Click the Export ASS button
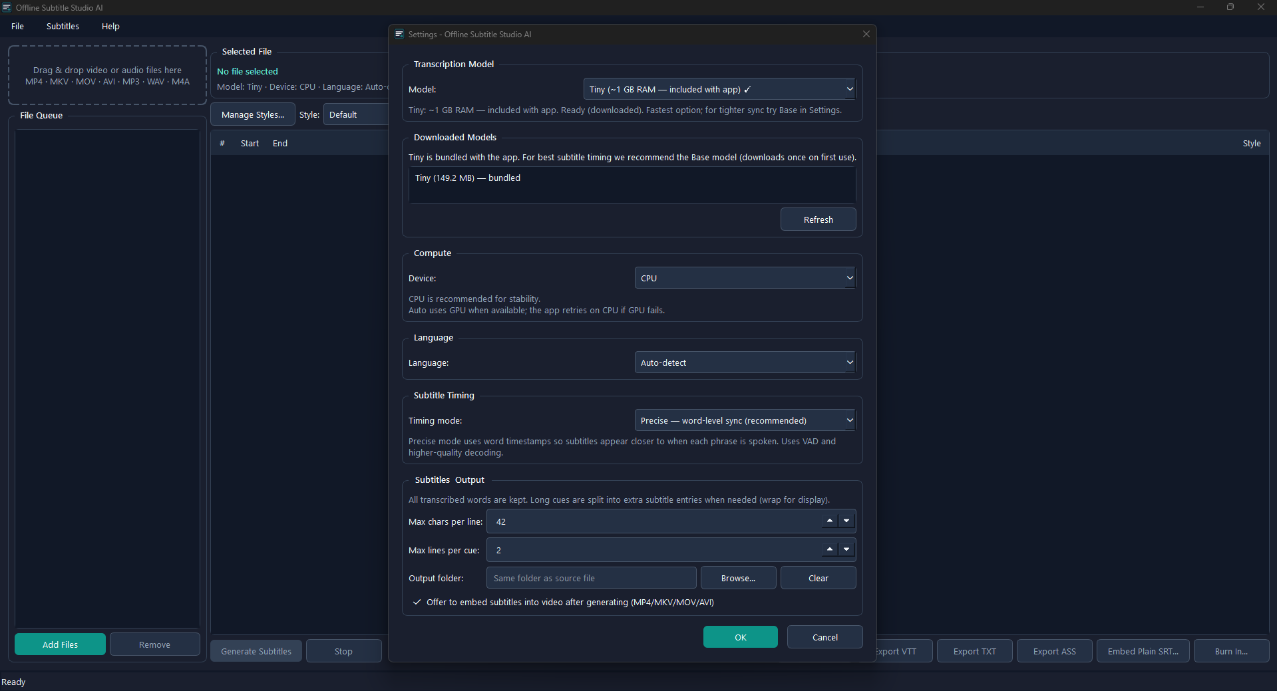The height and width of the screenshot is (691, 1277). coord(1054,651)
